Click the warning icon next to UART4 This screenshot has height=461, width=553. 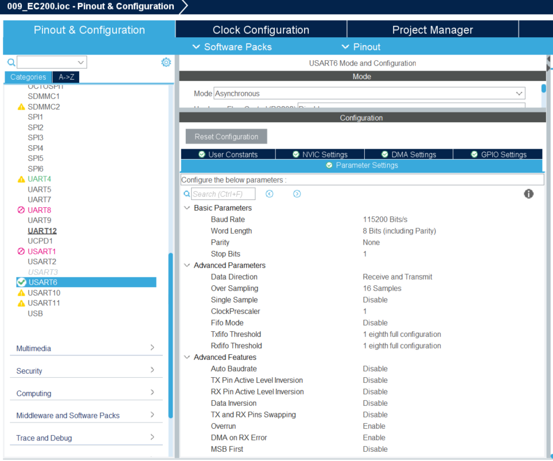point(22,179)
